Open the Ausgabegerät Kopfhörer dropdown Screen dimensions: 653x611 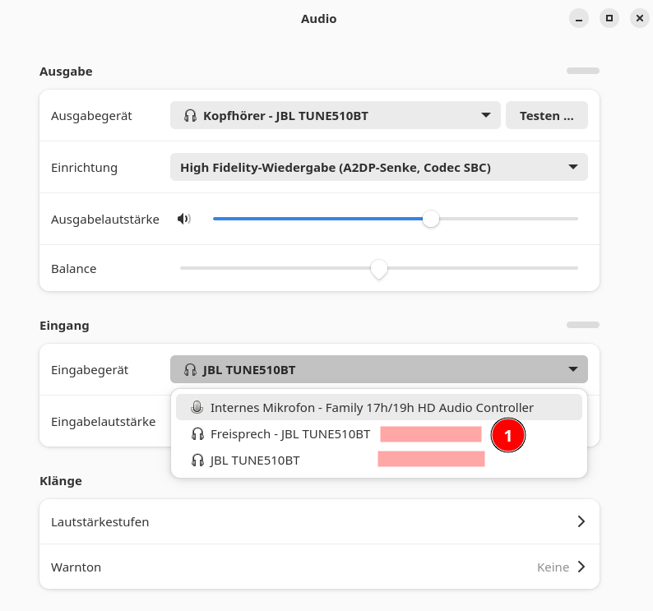(x=336, y=115)
